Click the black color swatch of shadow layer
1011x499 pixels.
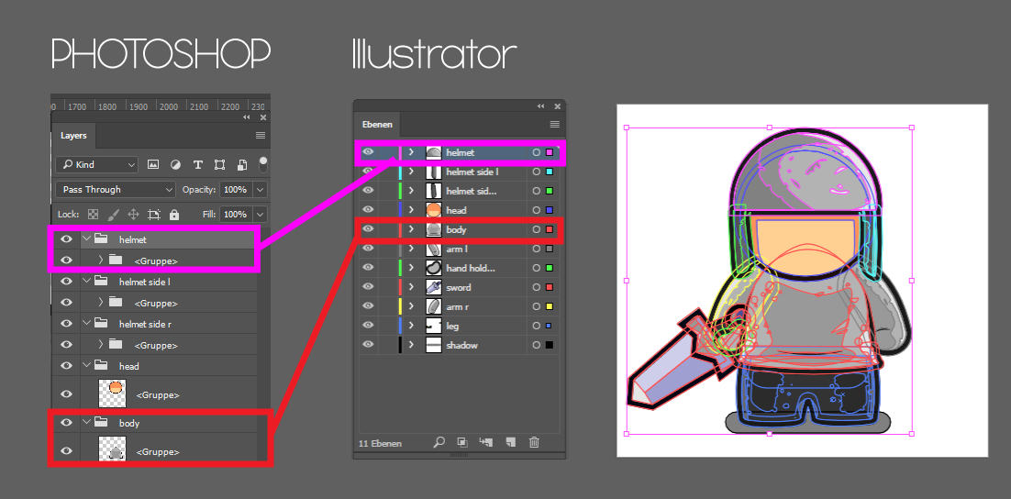[550, 345]
